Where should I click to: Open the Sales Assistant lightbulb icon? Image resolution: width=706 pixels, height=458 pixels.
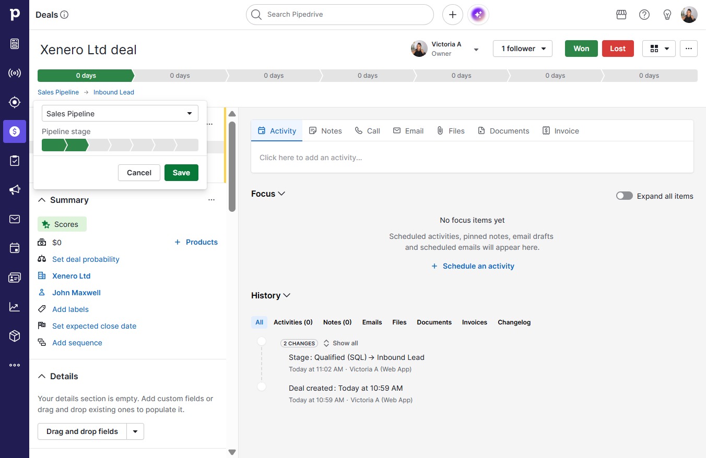667,15
